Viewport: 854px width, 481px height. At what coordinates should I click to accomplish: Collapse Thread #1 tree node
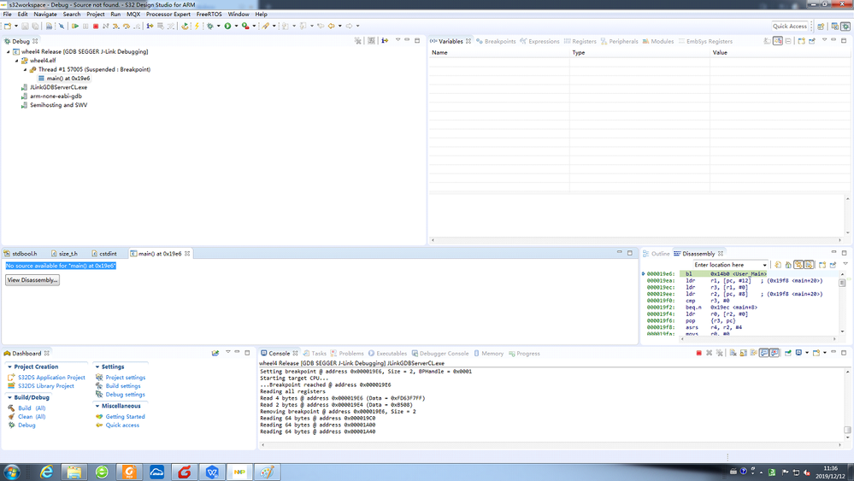tap(25, 70)
